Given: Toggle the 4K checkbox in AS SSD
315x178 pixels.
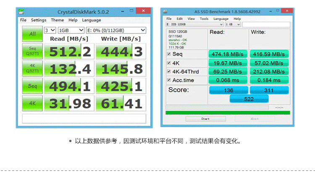Looking at the screenshot, I should pyautogui.click(x=169, y=63).
